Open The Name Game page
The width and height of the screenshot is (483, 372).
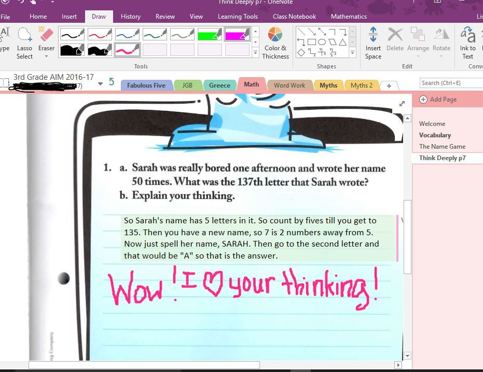(x=442, y=147)
